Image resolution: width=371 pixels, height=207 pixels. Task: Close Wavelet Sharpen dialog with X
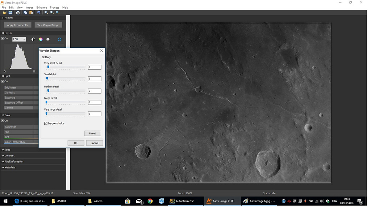point(101,51)
